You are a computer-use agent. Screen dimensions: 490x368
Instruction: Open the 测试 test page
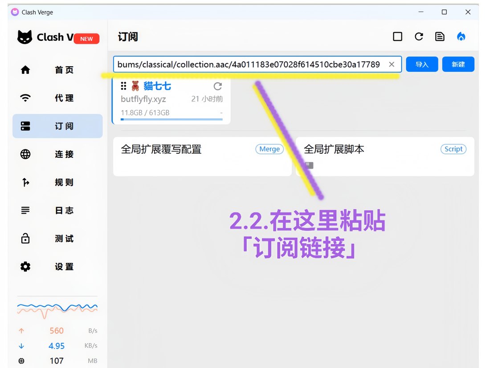57,239
